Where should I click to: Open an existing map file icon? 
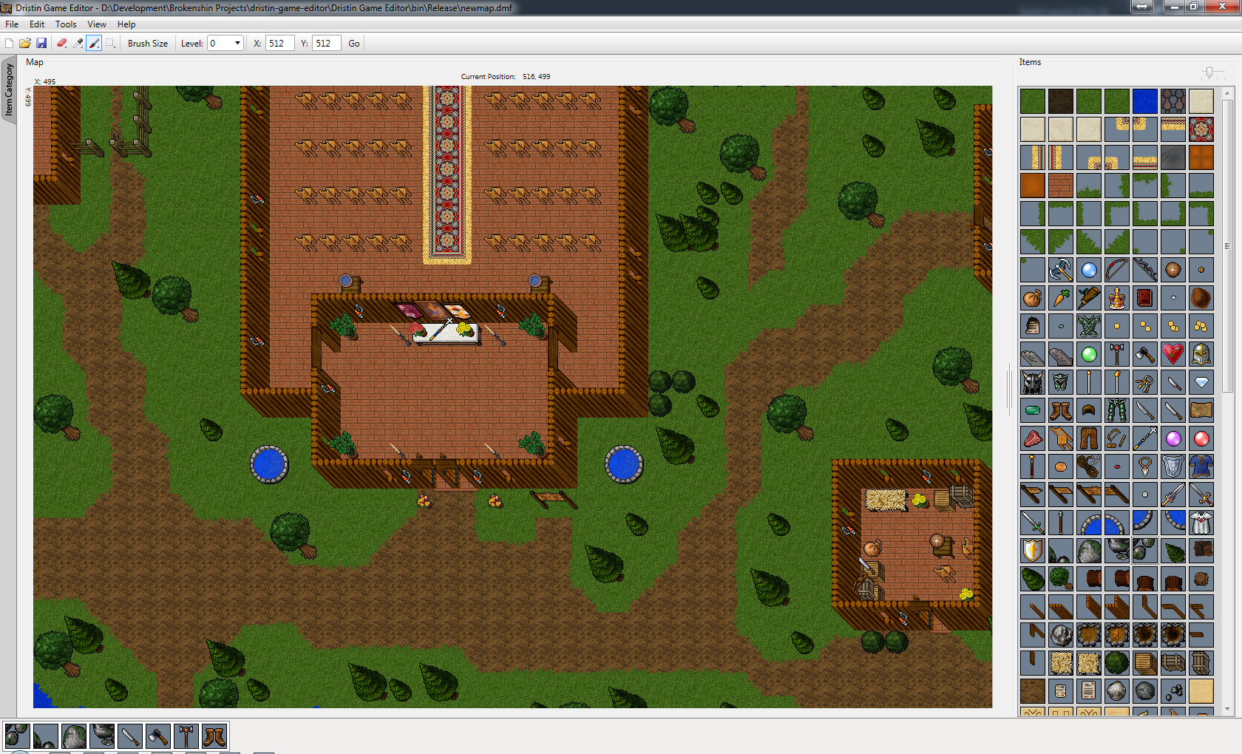tap(25, 44)
